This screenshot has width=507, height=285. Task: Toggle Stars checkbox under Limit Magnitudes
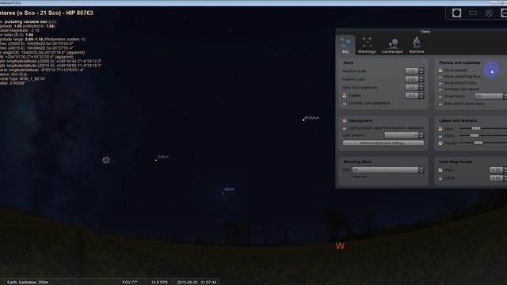[440, 169]
